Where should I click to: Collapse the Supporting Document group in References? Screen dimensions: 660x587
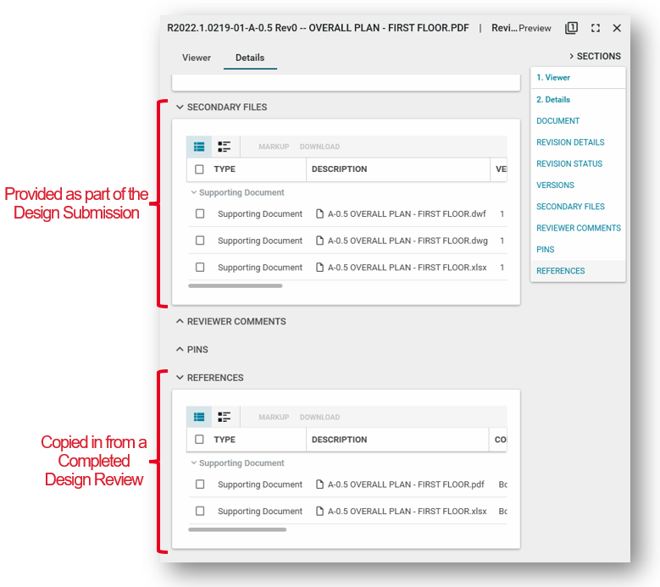pyautogui.click(x=194, y=463)
